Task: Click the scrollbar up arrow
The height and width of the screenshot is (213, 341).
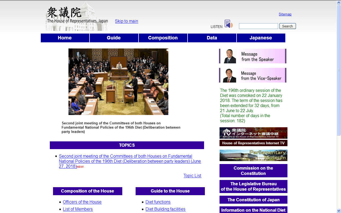Action: tap(339, 2)
